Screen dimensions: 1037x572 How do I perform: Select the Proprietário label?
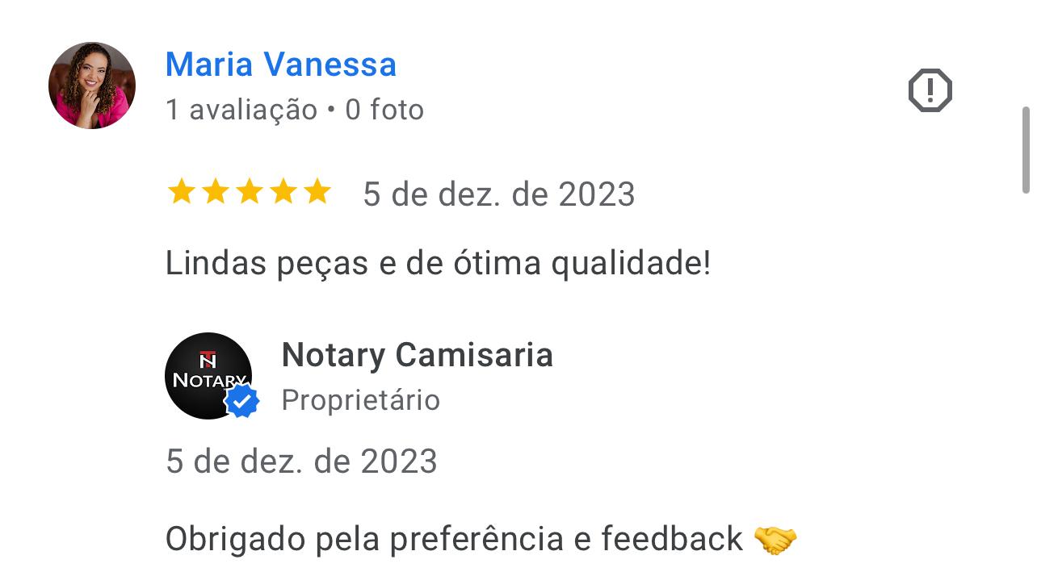click(x=360, y=400)
